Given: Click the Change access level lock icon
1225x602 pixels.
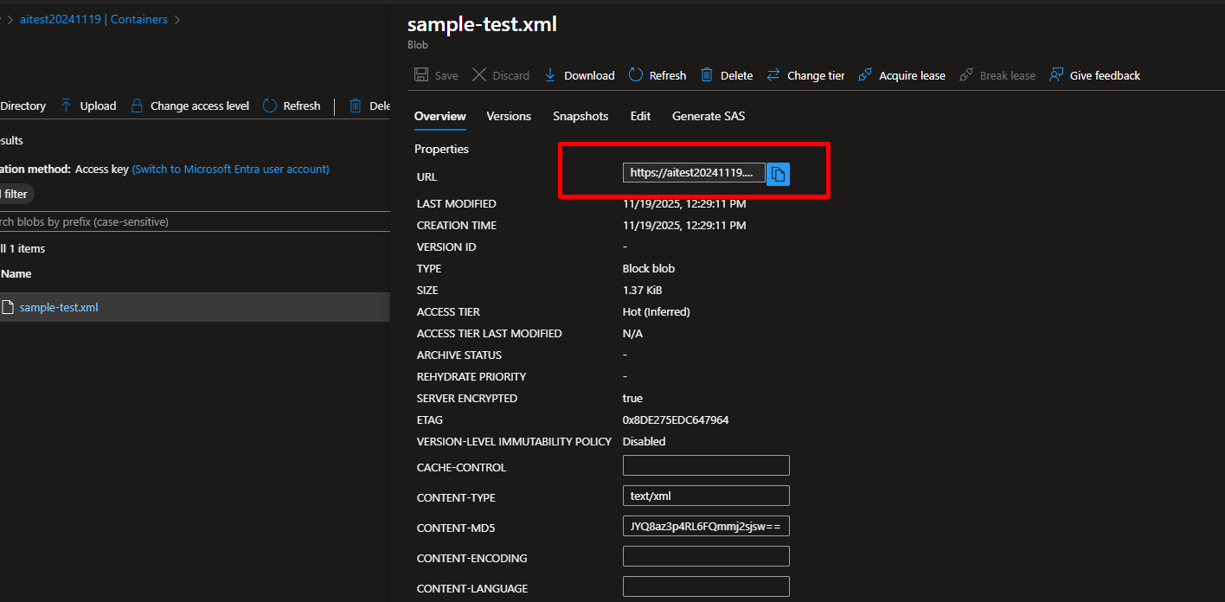Looking at the screenshot, I should 137,106.
